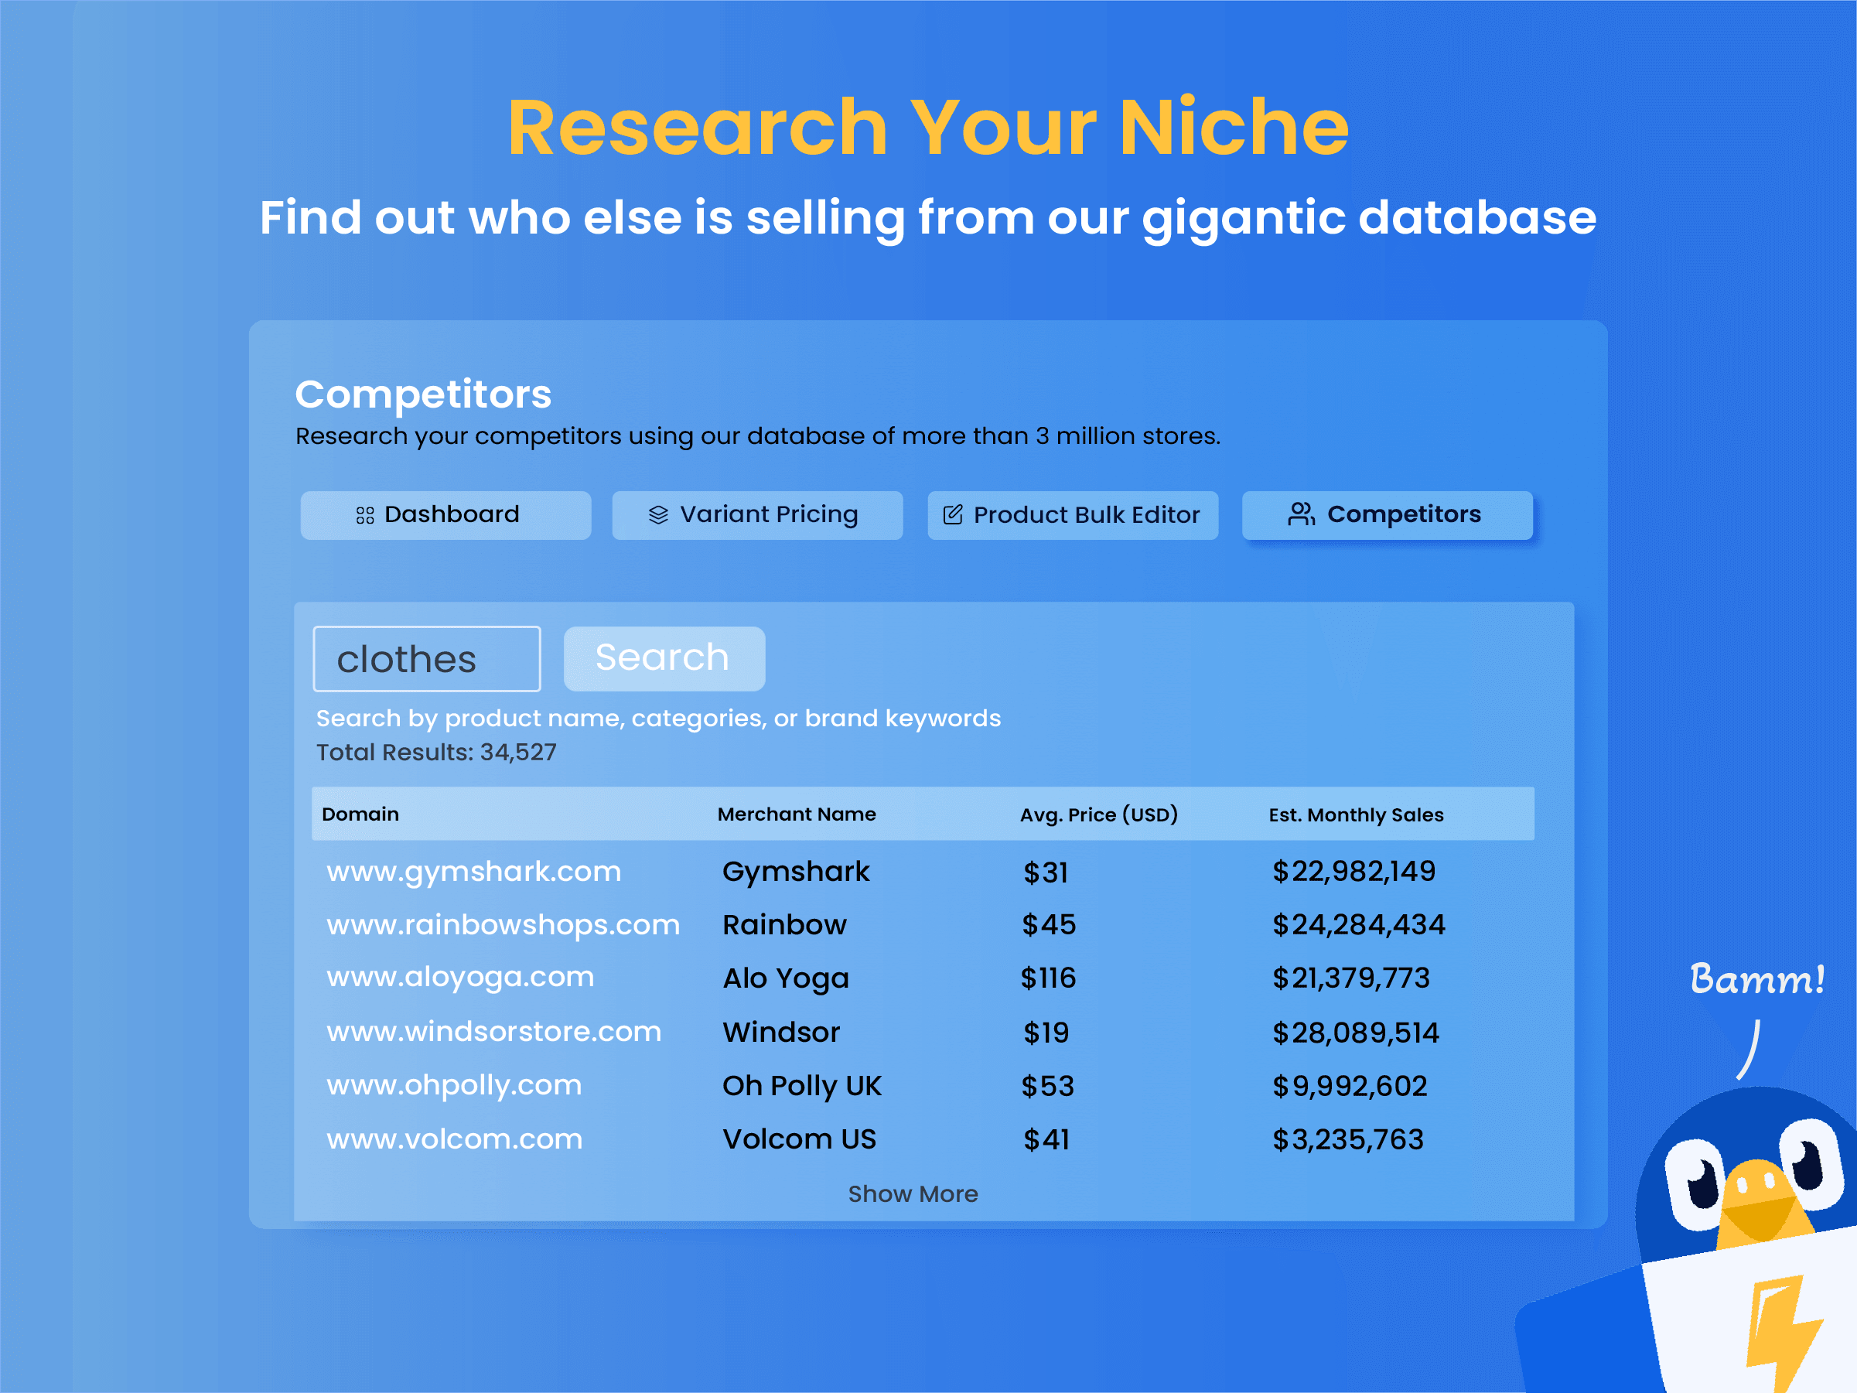Click the Bamm! speech text
This screenshot has height=1393, width=1857.
click(1757, 979)
